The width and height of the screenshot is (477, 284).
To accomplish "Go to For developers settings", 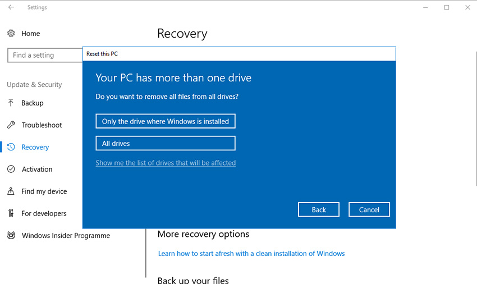I will 44,214.
